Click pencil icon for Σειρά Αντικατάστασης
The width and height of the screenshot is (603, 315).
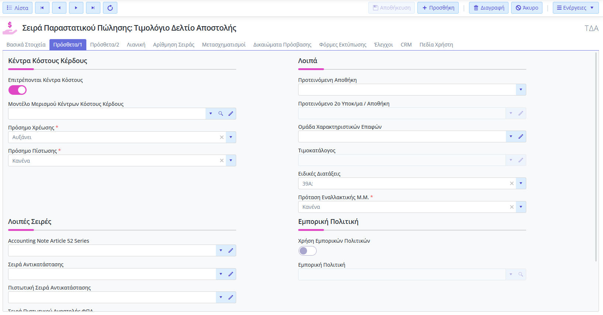click(231, 274)
